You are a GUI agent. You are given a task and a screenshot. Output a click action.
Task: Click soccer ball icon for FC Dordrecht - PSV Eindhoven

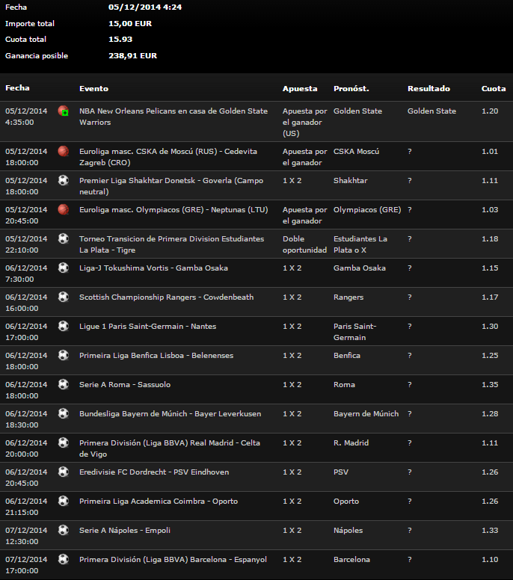(x=64, y=472)
